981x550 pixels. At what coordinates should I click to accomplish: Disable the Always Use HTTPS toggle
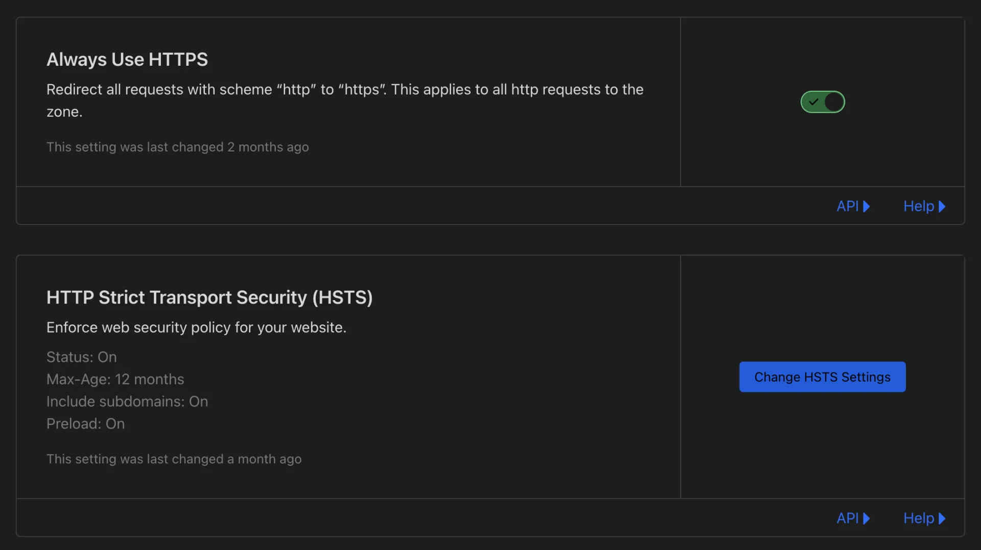(822, 102)
